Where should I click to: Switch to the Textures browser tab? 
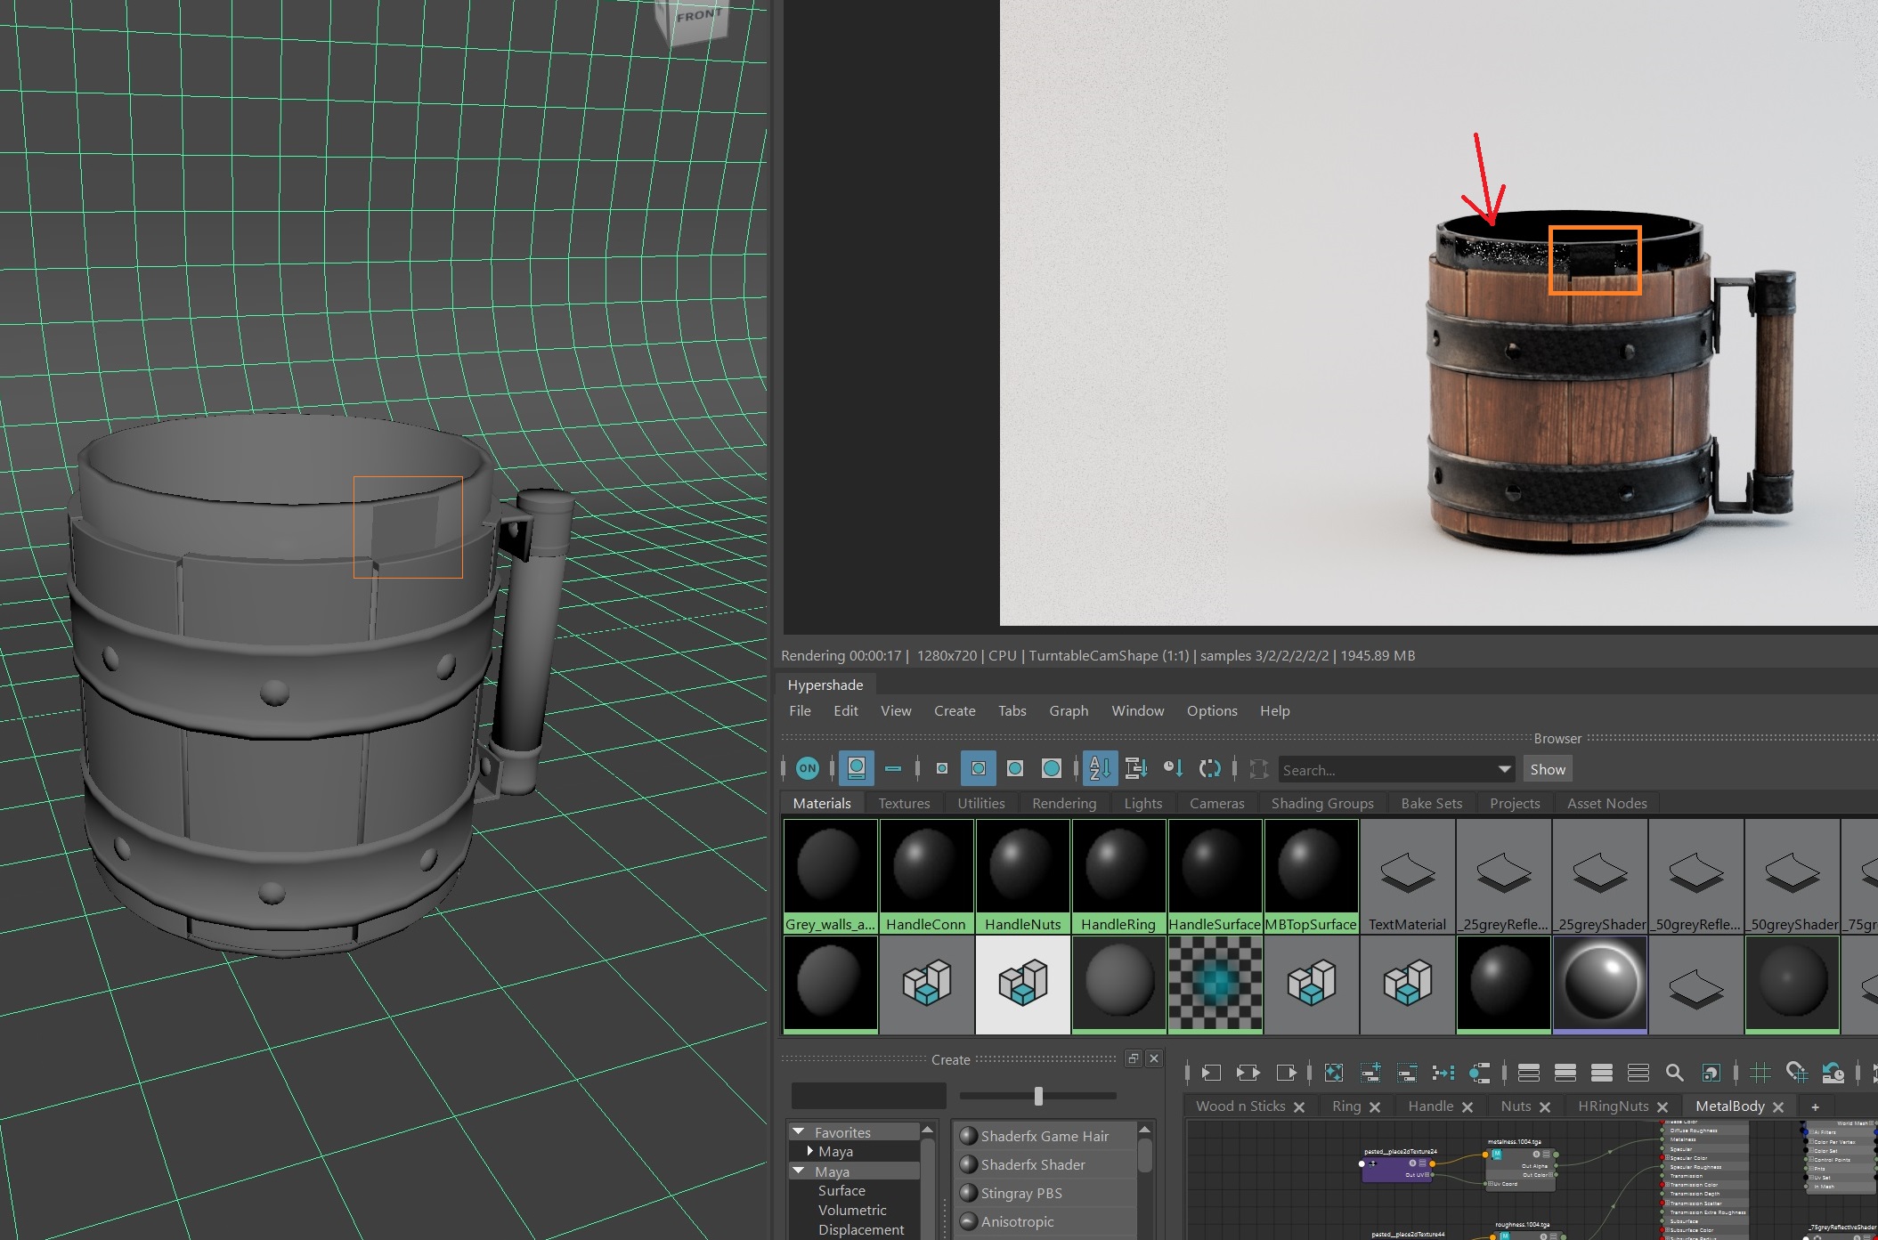[x=904, y=803]
